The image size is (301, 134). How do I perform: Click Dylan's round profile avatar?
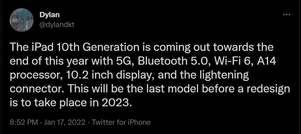tap(22, 20)
